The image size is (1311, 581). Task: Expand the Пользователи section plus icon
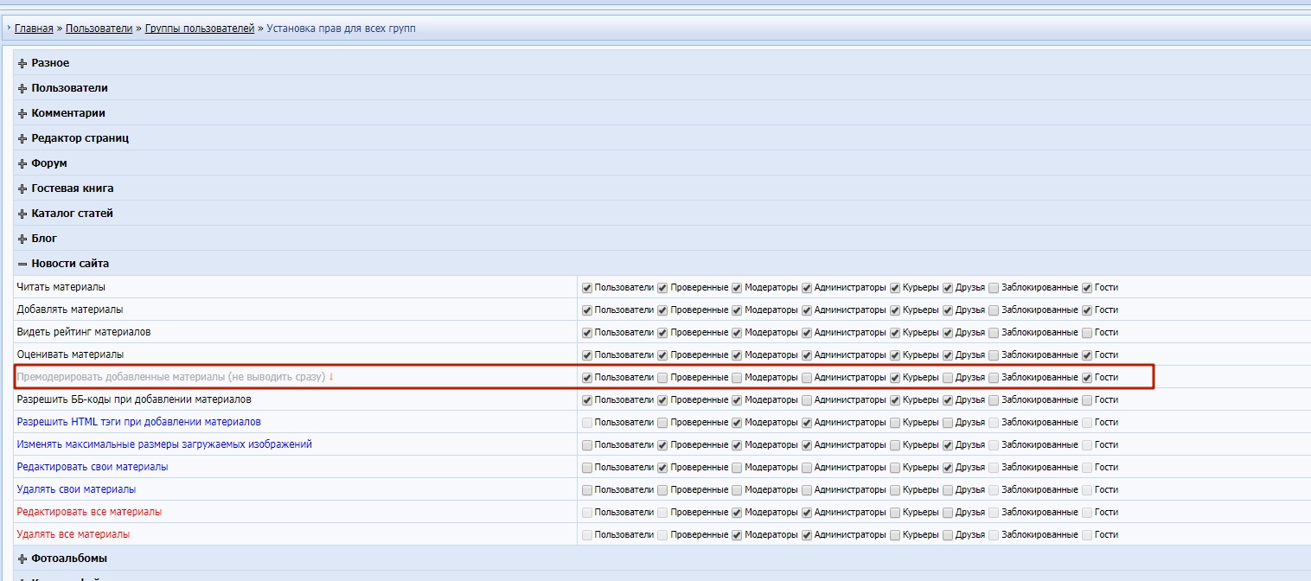[22, 88]
